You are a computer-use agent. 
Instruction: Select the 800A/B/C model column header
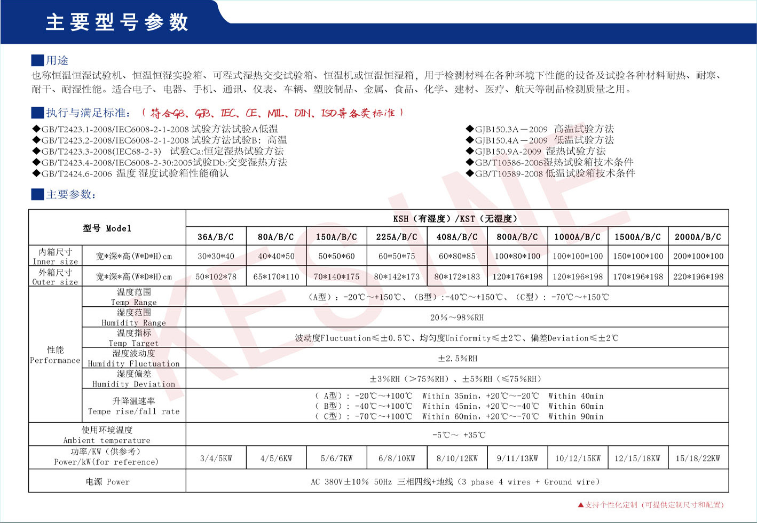click(517, 237)
